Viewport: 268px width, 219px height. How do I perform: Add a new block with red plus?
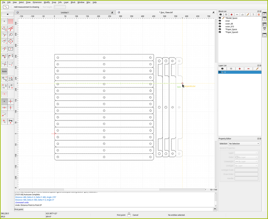232,15
